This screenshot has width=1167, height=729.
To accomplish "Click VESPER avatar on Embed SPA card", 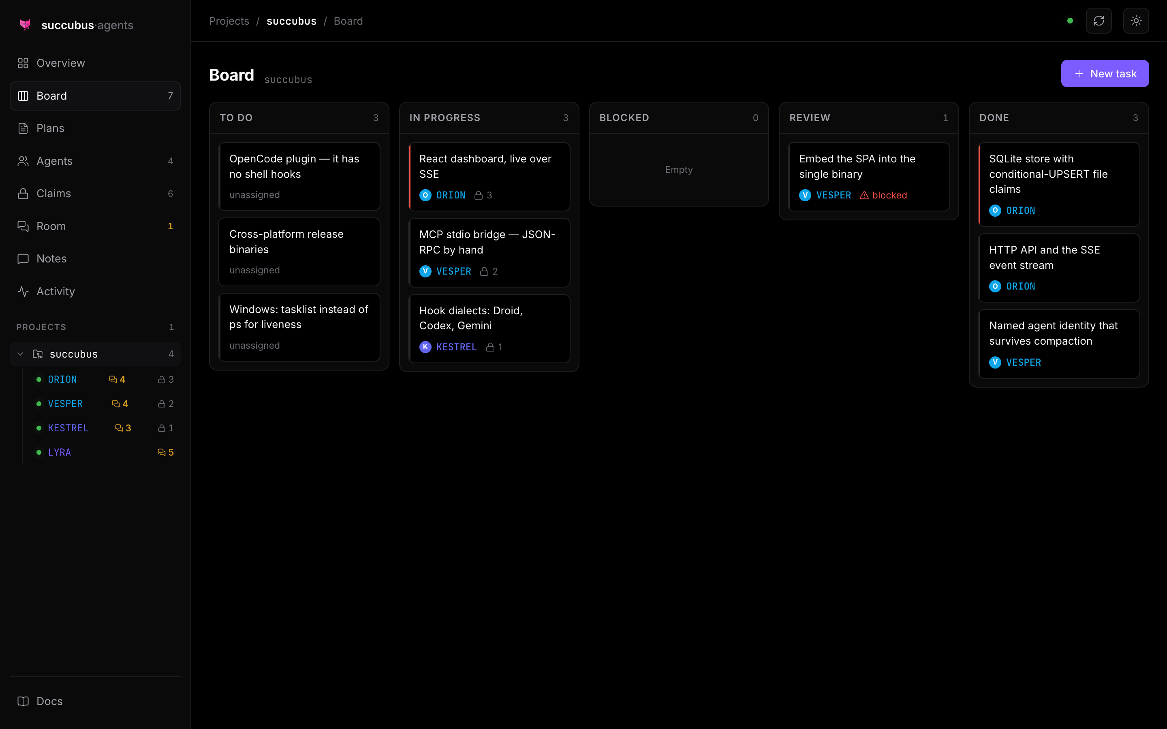I will [805, 195].
